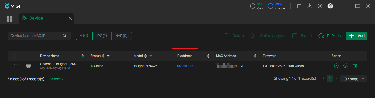The width and height of the screenshot is (375, 98).
Task: Select page 1 in pagination
Action: point(330,78)
